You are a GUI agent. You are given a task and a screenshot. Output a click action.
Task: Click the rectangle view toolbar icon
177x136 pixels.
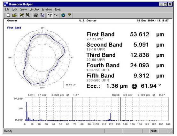(56, 15)
